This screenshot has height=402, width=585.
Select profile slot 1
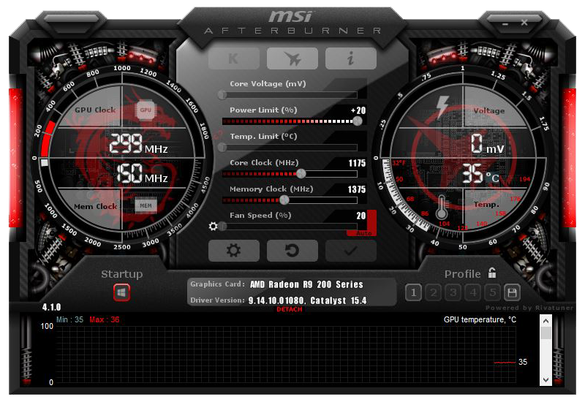[x=413, y=293]
